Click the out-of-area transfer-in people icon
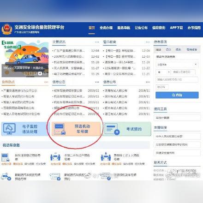Image resolution: width=203 pixels, height=203 pixels. tap(106, 156)
